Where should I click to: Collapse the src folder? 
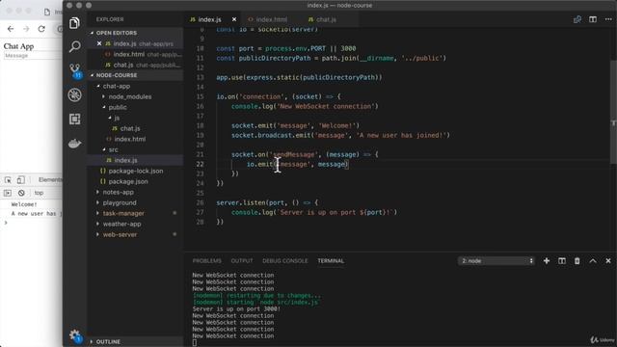coord(104,150)
